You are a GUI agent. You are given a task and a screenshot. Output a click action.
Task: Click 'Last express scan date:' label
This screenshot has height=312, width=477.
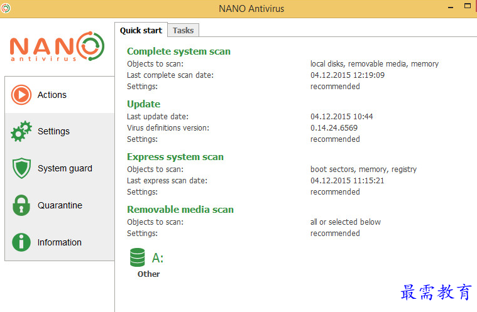point(167,180)
